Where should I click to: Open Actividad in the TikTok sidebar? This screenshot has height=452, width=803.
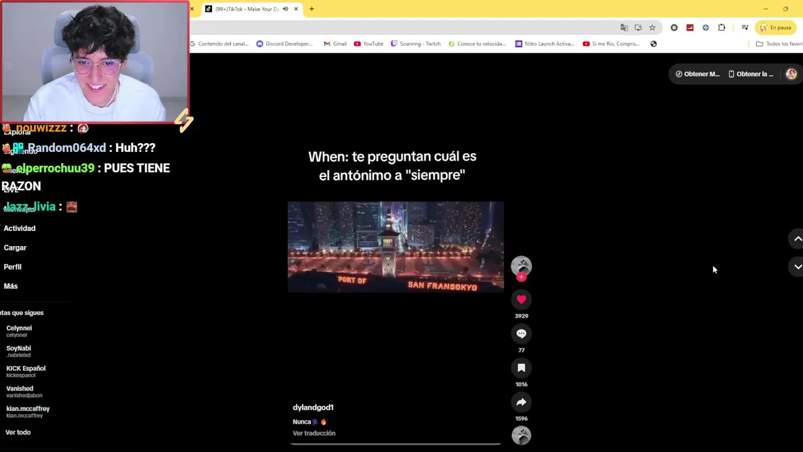coord(19,229)
